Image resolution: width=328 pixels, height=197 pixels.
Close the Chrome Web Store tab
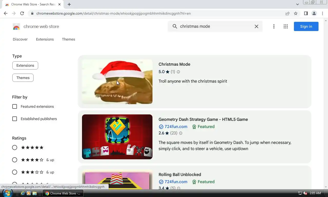tap(59, 4)
